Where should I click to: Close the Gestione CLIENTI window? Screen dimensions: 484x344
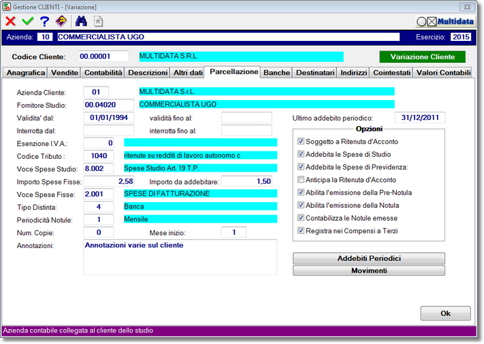click(467, 7)
